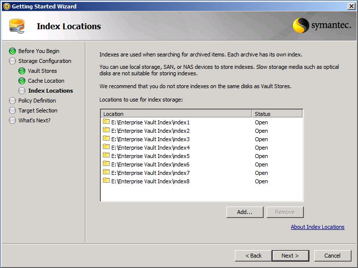
Task: Select E:\Enterprise Vault Index\index1 location
Action: point(150,122)
